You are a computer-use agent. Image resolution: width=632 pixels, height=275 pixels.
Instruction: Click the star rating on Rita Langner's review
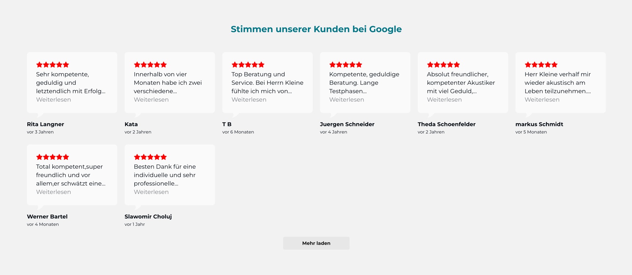(x=53, y=65)
